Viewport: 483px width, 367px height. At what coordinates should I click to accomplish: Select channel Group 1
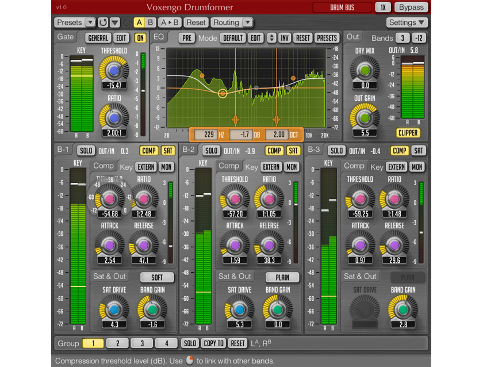pos(93,343)
